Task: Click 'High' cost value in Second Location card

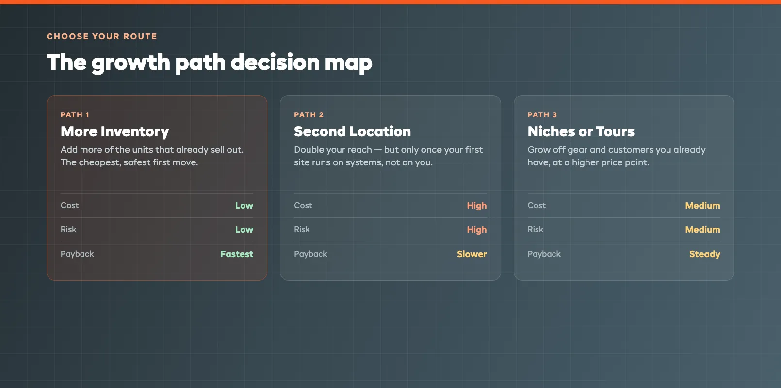Action: tap(477, 206)
